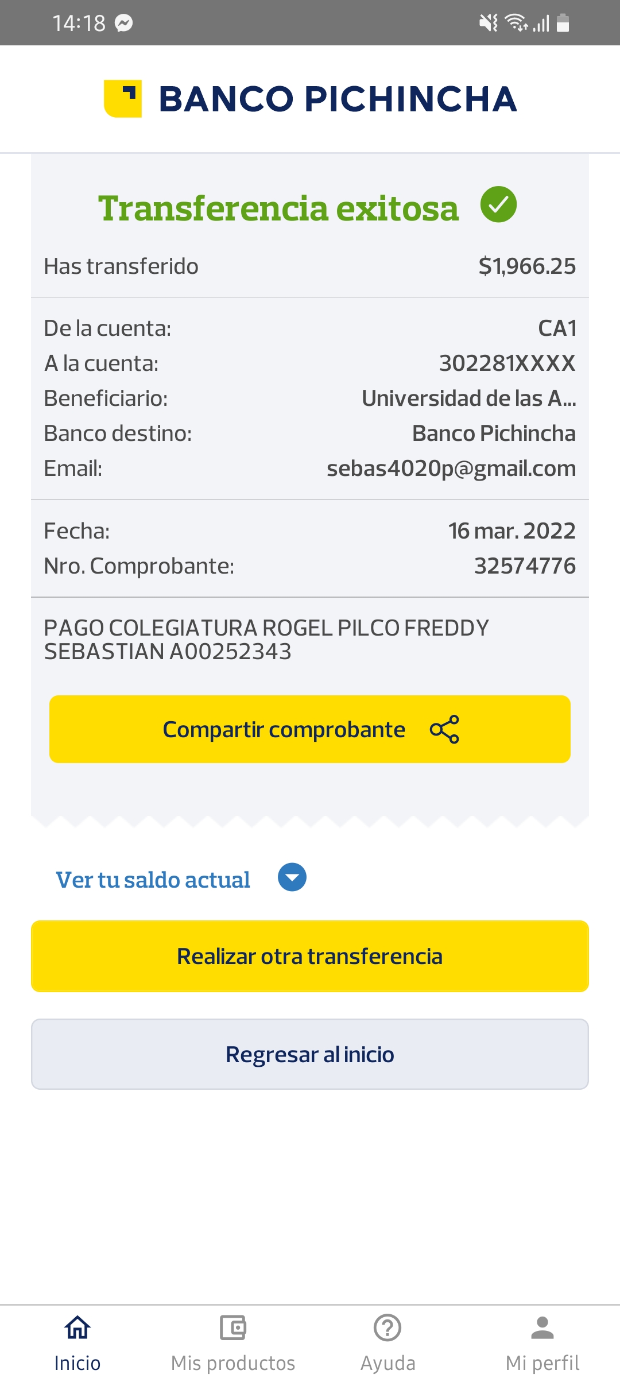Tap the muted sound status icon
Image resolution: width=620 pixels, height=1378 pixels.
(488, 23)
